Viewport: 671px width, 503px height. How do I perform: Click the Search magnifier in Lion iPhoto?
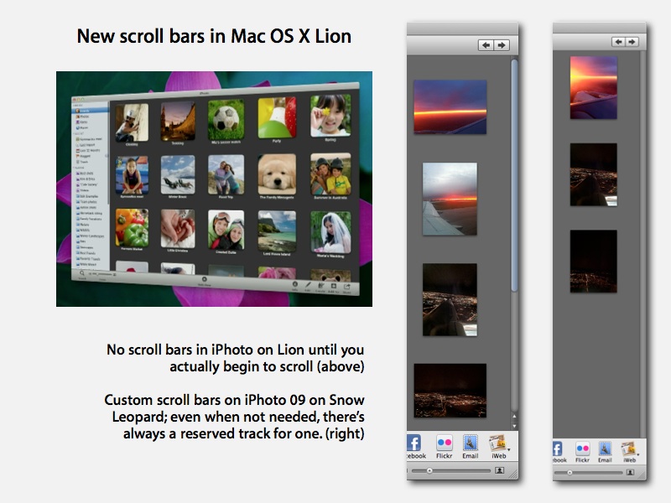(x=81, y=273)
